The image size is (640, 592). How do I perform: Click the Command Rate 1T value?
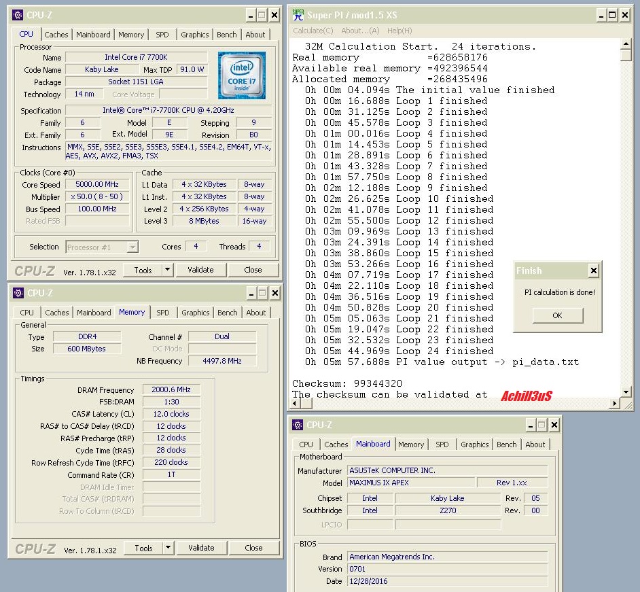(171, 474)
